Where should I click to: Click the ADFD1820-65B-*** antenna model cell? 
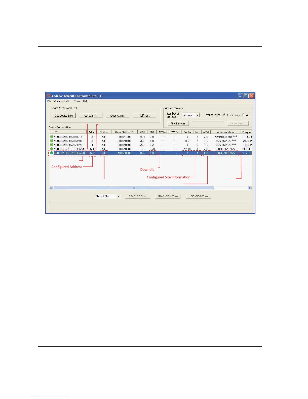pyautogui.click(x=226, y=137)
